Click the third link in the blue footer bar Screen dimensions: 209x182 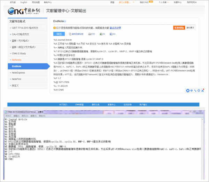pyautogui.click(x=95, y=104)
